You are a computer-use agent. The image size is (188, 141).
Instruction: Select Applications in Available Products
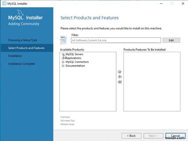coord(73,58)
